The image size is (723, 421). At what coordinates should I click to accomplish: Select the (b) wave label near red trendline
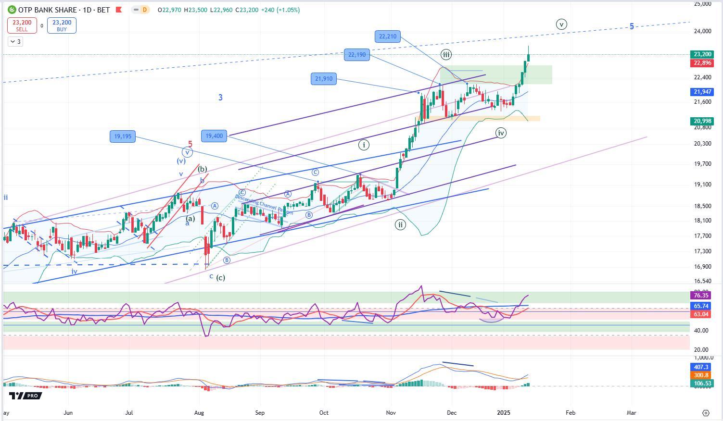(x=203, y=169)
